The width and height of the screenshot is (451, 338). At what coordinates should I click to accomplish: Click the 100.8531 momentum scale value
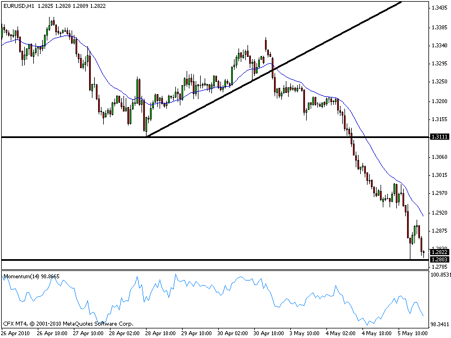(440, 275)
